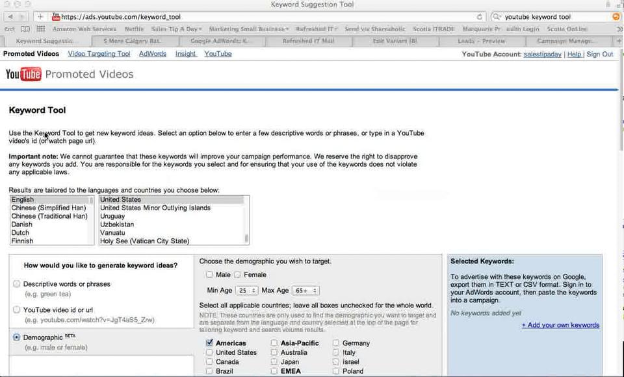Open the Min Age dropdown
Viewport: 624px width, 377px height.
tap(247, 291)
